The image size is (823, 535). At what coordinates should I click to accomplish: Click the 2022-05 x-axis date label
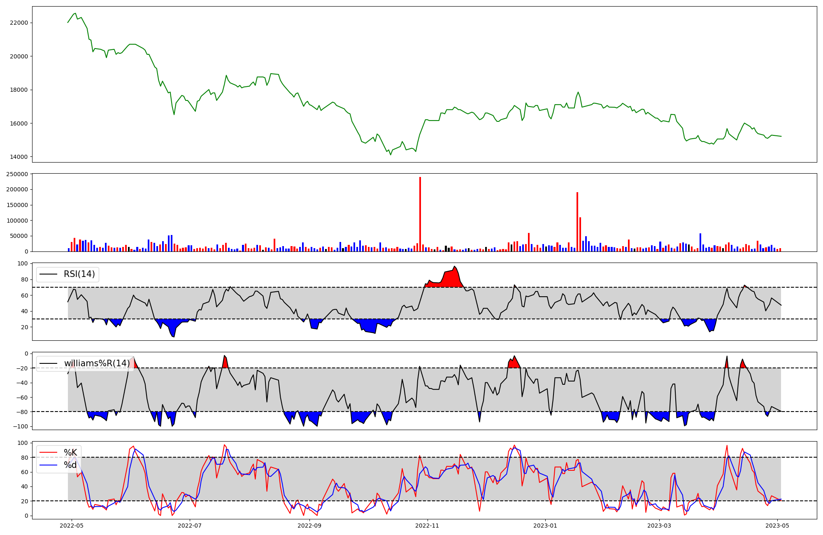point(72,525)
